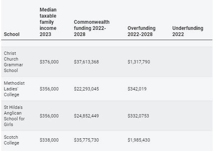Click the Scotch College school name
Screen dimensions: 214x151
coord(11,140)
